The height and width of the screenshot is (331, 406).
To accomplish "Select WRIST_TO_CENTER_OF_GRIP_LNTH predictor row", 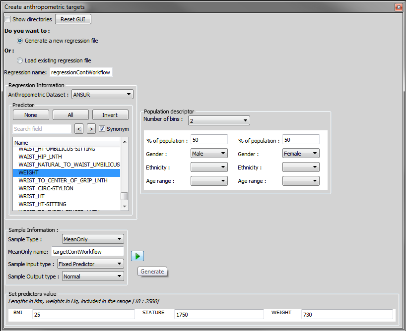I will [x=67, y=180].
